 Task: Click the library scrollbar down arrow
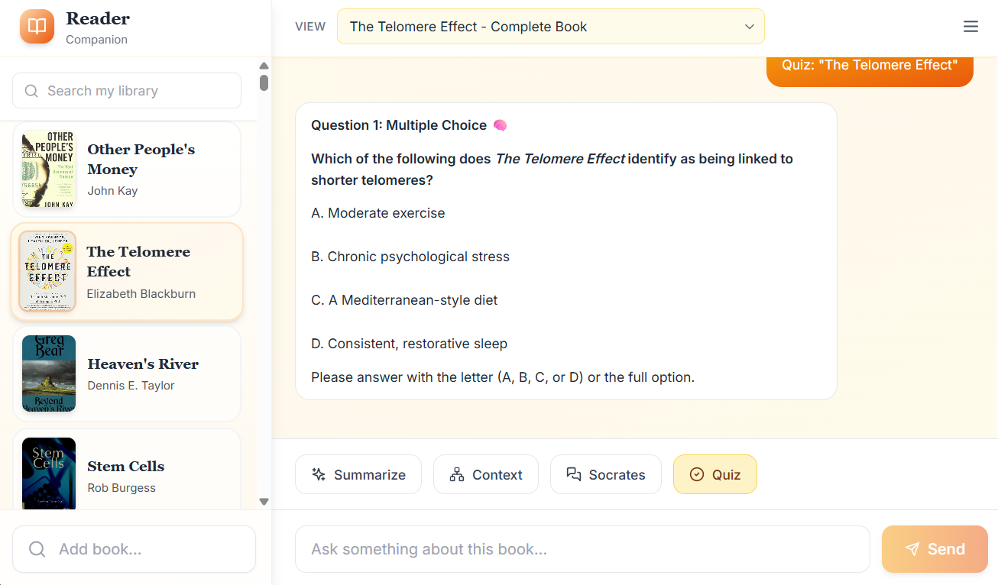(x=264, y=502)
